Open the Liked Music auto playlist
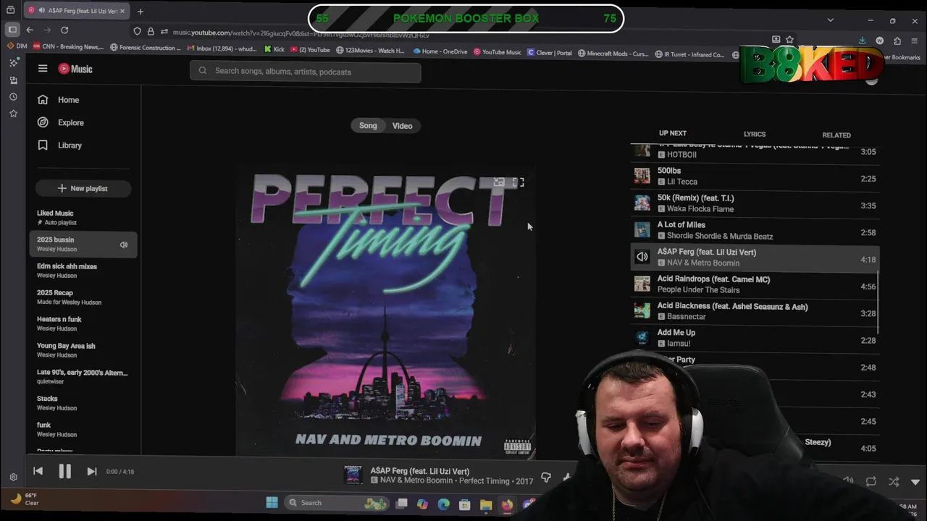927x521 pixels. pos(83,218)
